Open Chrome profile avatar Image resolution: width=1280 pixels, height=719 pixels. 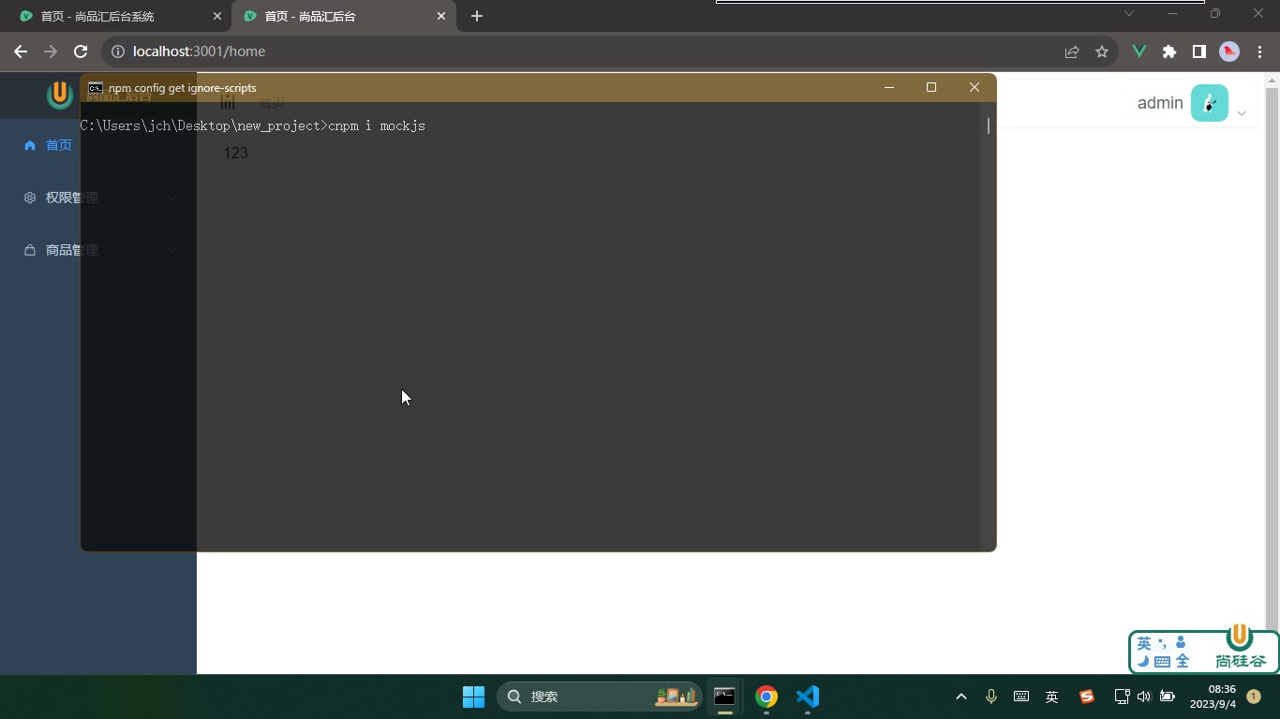point(1229,51)
